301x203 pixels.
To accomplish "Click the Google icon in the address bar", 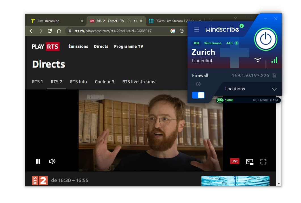I will click(x=172, y=31).
